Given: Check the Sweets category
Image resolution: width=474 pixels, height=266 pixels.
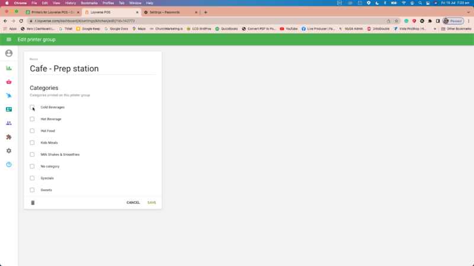Looking at the screenshot, I should [32, 190].
